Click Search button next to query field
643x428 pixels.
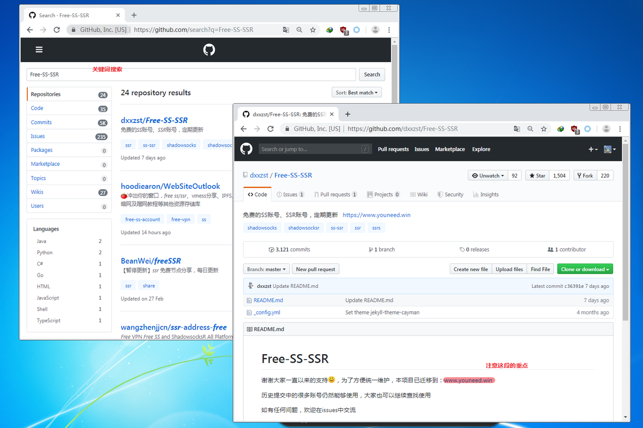tap(372, 74)
